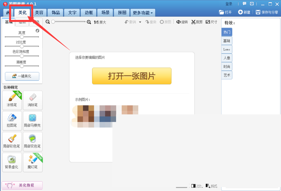This screenshot has height=191, width=281.
Task: Click 保存与分享 to save and share
Action: click(267, 12)
